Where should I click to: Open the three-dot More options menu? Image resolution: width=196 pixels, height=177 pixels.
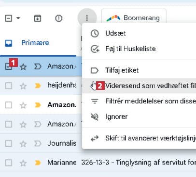click(x=87, y=18)
